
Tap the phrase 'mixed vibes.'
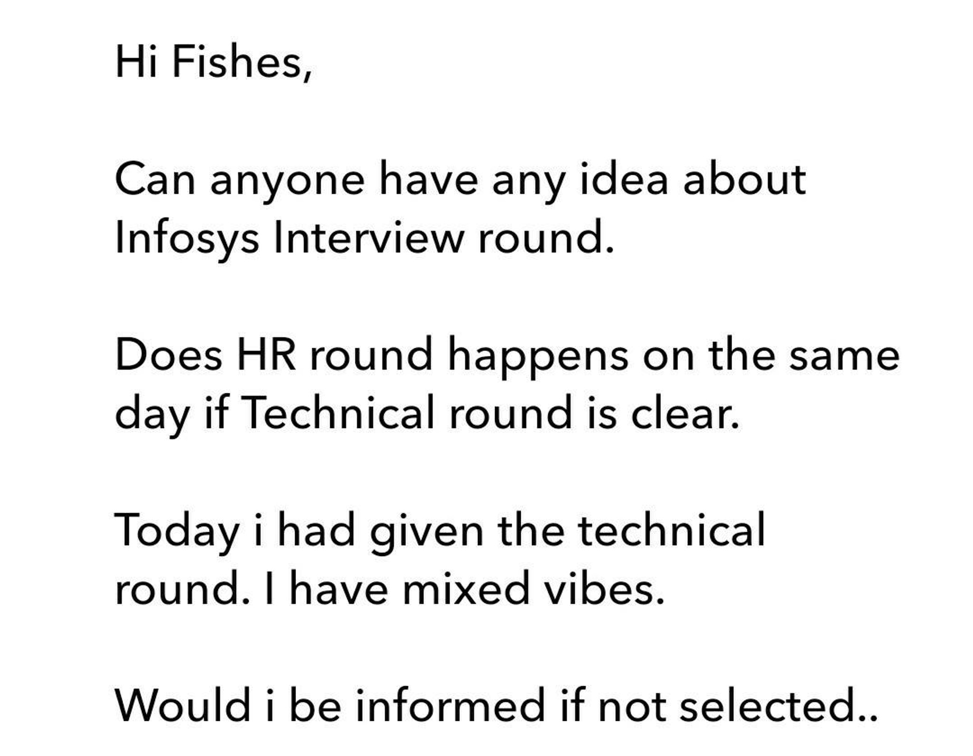point(533,588)
